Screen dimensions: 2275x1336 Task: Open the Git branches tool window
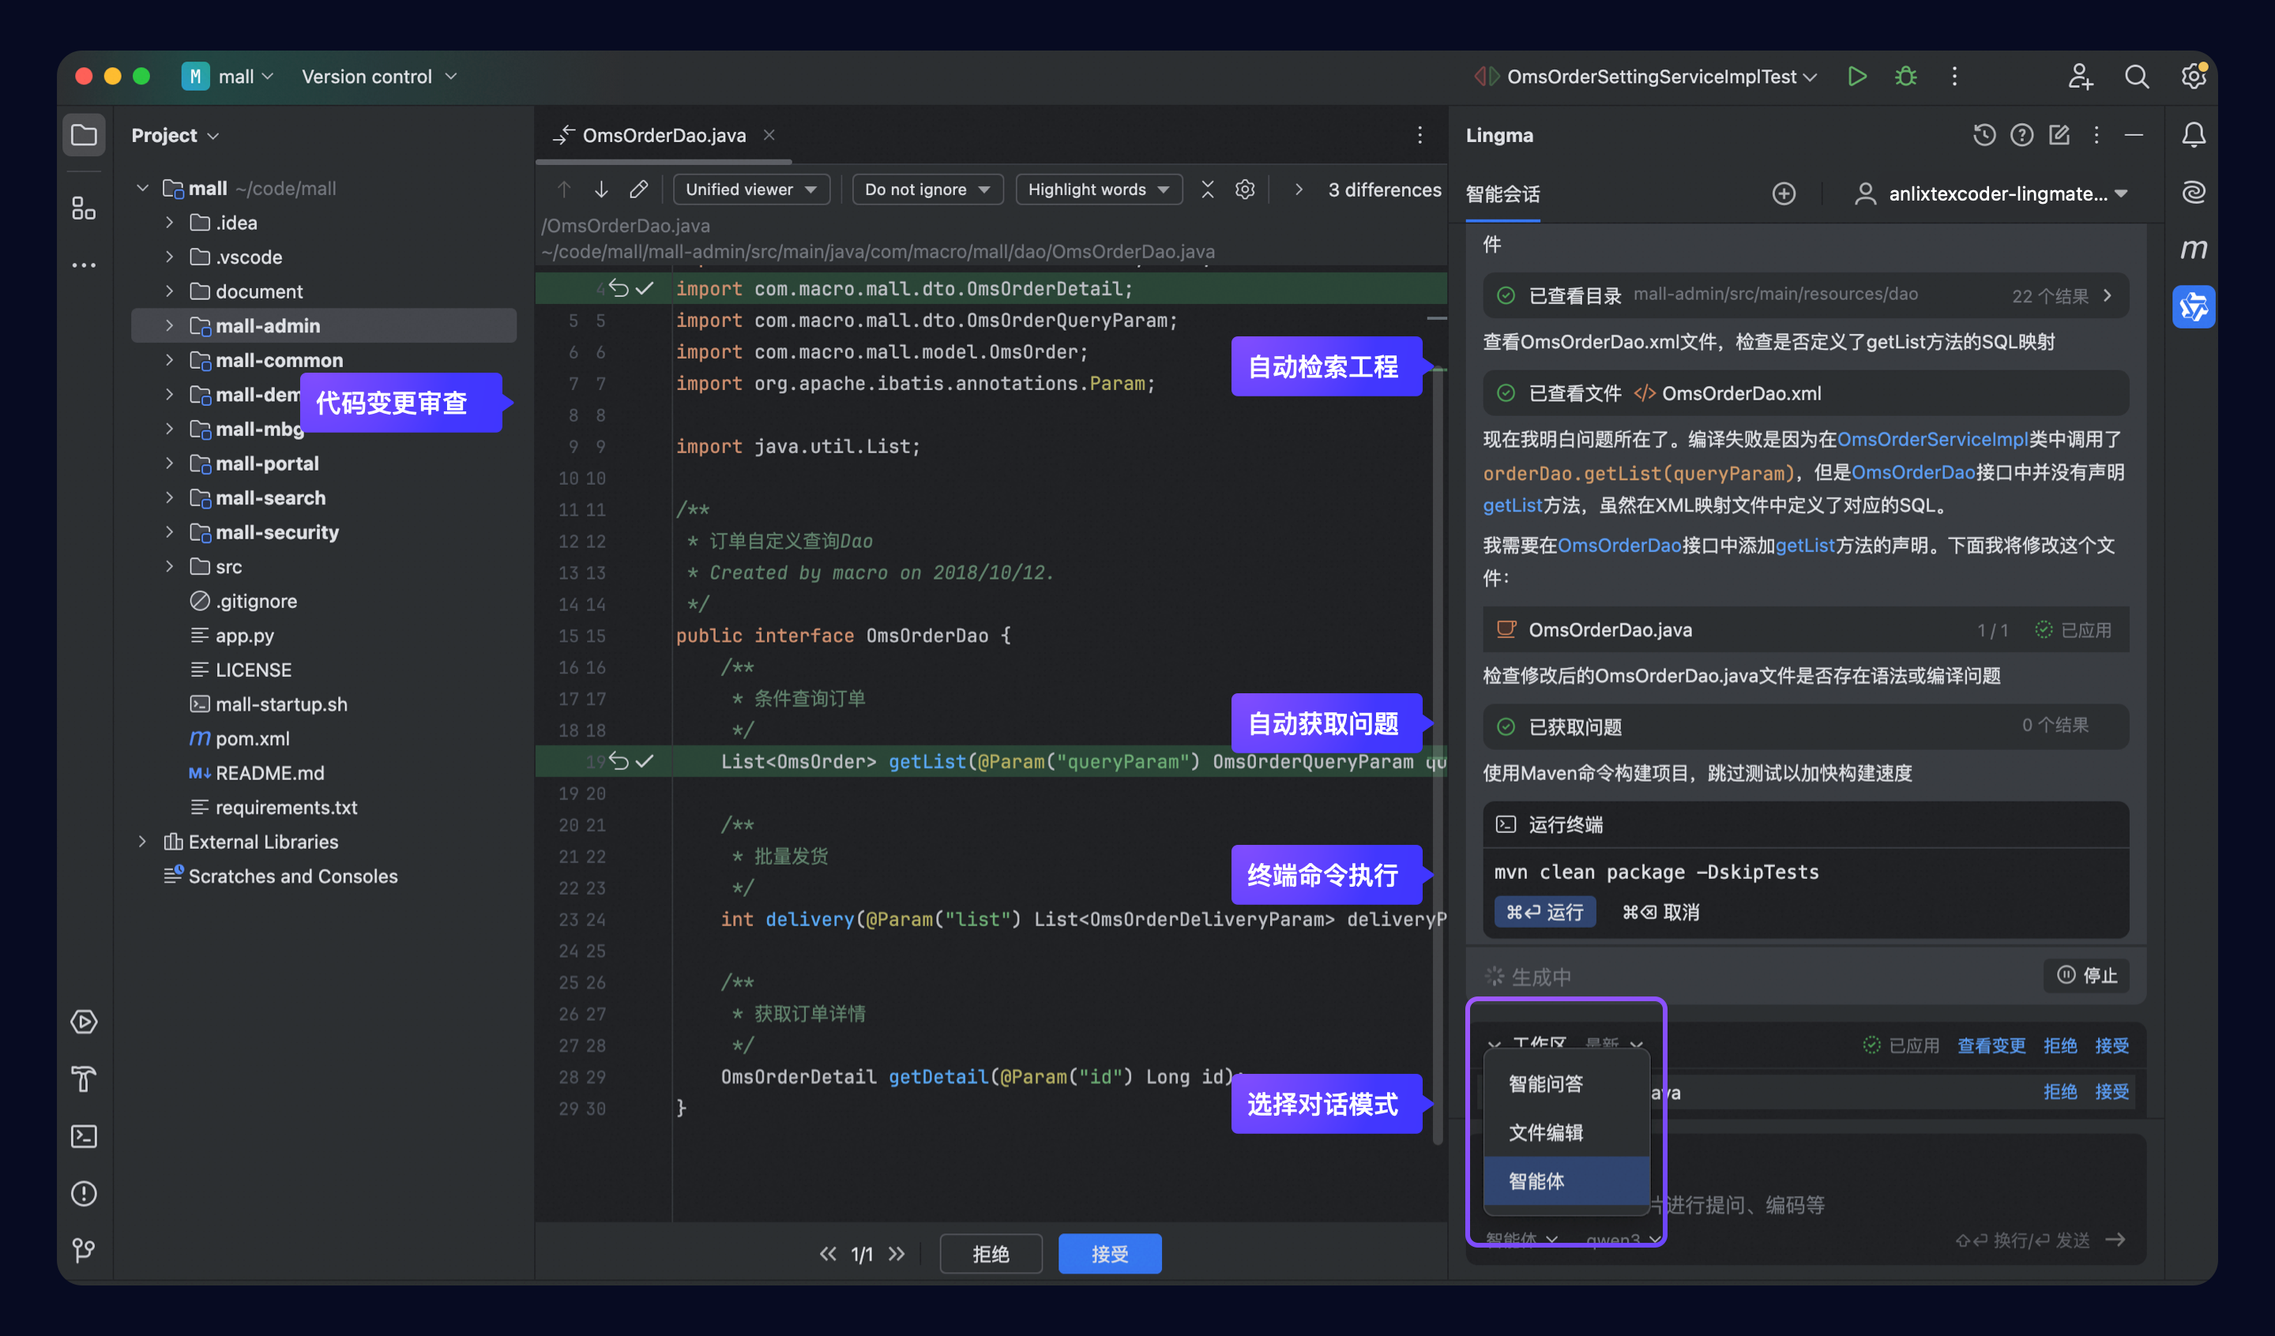(83, 1250)
